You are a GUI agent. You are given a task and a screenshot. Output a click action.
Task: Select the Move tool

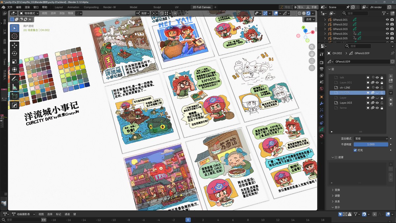15,45
